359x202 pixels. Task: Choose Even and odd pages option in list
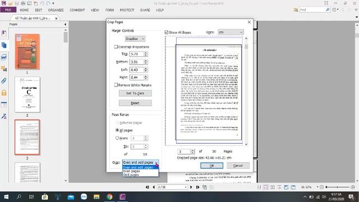tap(140, 167)
